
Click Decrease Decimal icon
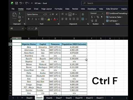pos(96,21)
